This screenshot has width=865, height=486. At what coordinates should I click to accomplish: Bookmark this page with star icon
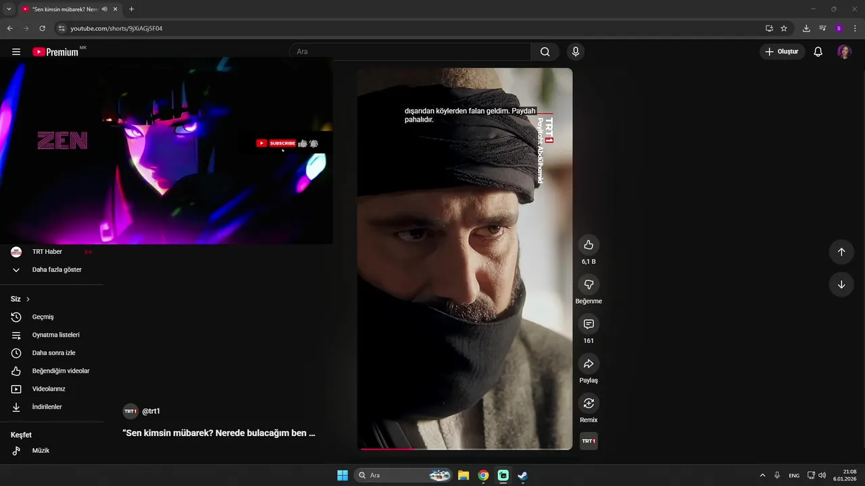tap(784, 28)
